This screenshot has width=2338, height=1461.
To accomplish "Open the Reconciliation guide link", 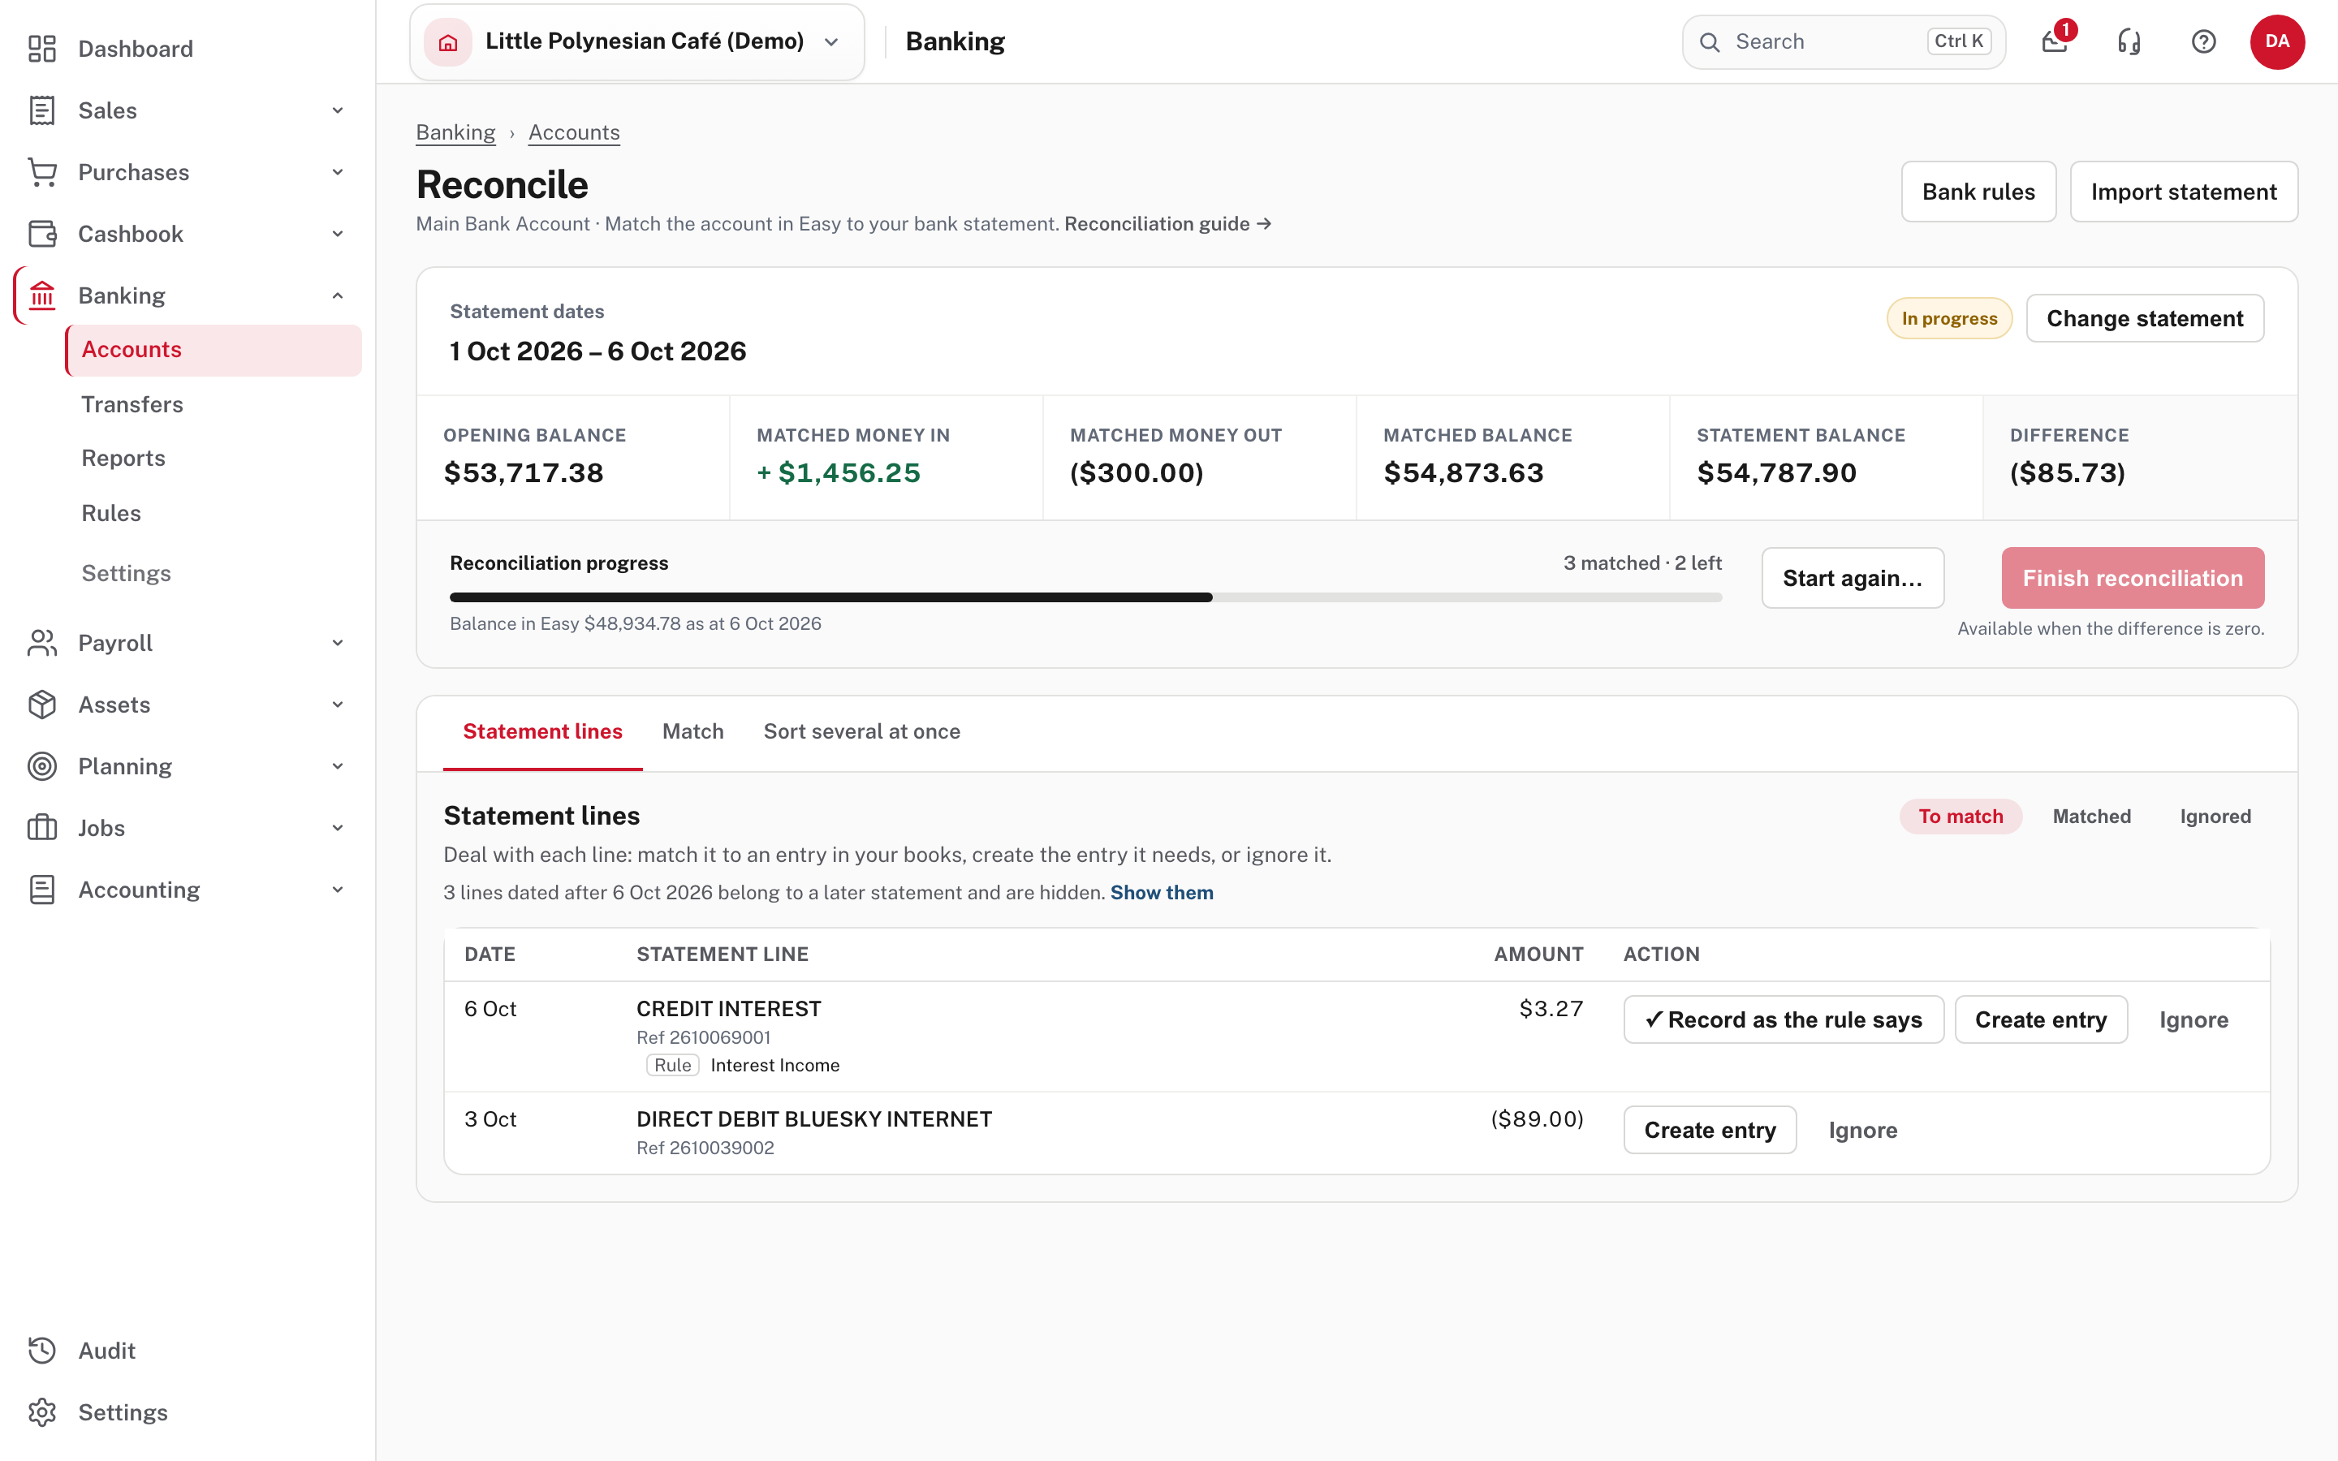I will [1167, 223].
